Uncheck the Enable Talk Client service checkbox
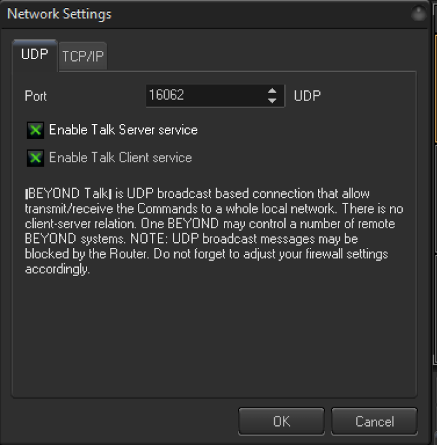The width and height of the screenshot is (437, 445). coord(35,158)
